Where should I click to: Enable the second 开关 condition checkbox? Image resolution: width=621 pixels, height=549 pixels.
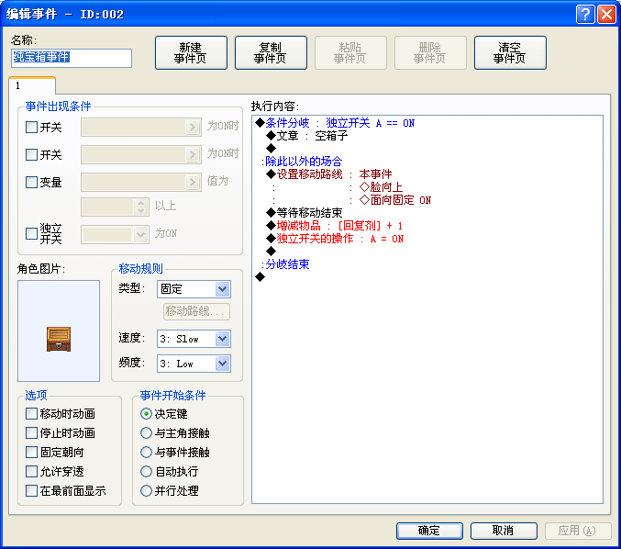point(31,154)
